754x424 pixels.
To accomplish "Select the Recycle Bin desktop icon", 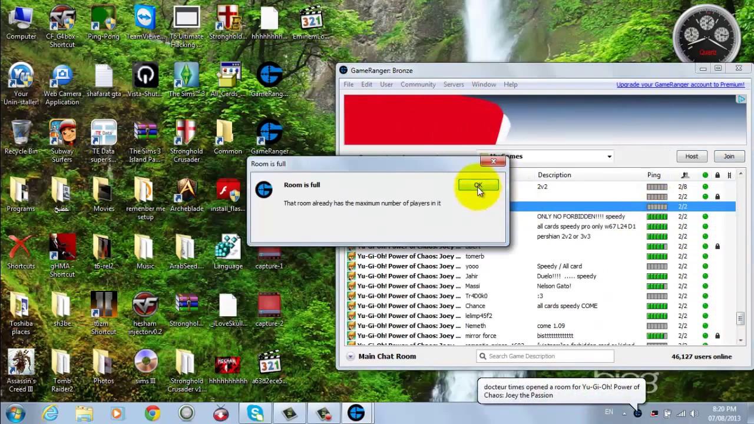I will (x=21, y=138).
